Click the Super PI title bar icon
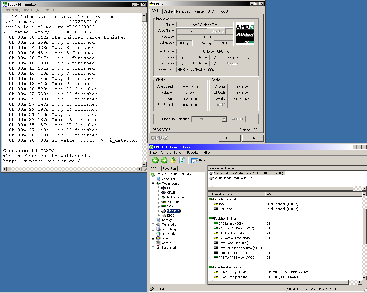The width and height of the screenshot is (367, 293). 5,4
